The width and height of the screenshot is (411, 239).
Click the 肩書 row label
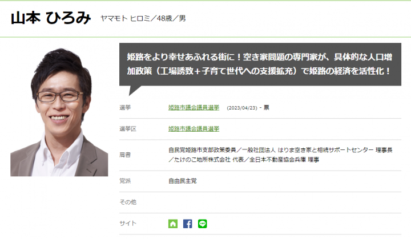(x=125, y=155)
